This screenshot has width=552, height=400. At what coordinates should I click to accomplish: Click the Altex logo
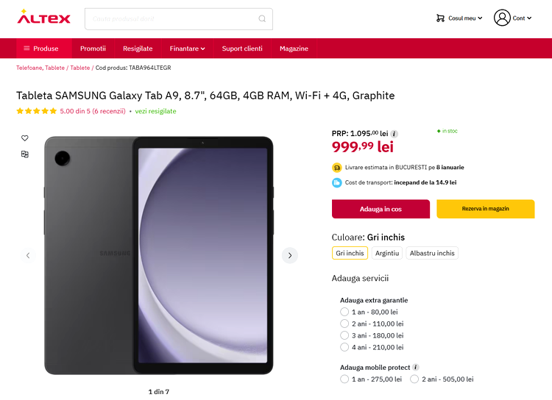click(x=43, y=17)
